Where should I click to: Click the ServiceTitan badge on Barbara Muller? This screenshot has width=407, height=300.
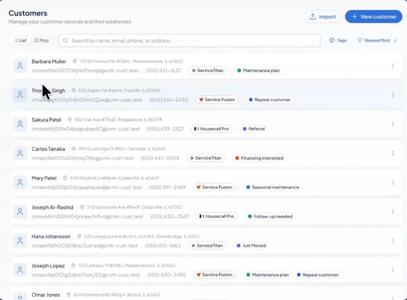coord(207,70)
